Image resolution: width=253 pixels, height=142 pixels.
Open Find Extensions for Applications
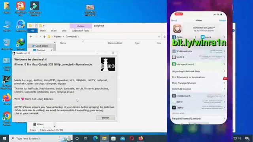click(x=198, y=77)
